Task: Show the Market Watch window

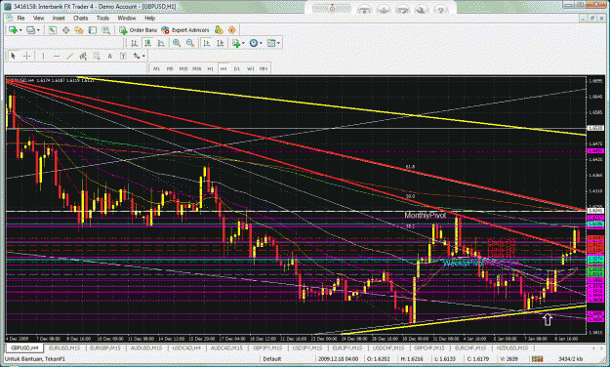Action: pyautogui.click(x=52, y=30)
